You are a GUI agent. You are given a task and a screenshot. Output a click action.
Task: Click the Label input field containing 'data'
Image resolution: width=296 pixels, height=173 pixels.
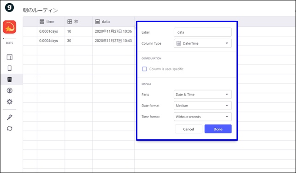pyautogui.click(x=202, y=32)
